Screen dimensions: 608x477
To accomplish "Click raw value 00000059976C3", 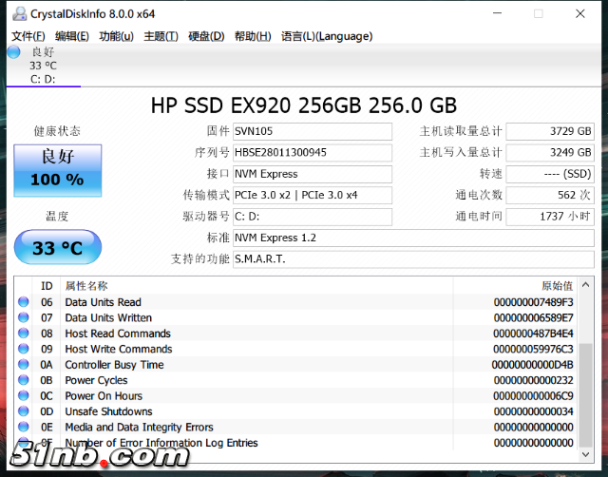I will (534, 349).
